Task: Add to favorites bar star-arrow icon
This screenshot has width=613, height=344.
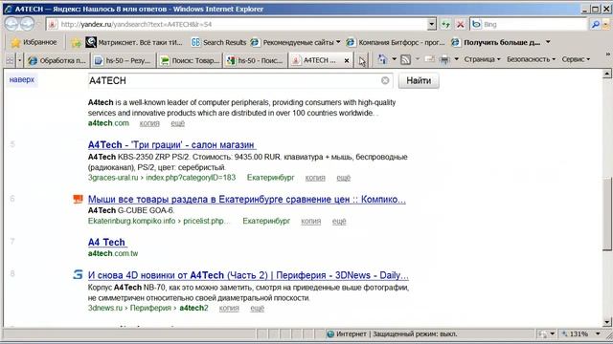Action: (76, 42)
